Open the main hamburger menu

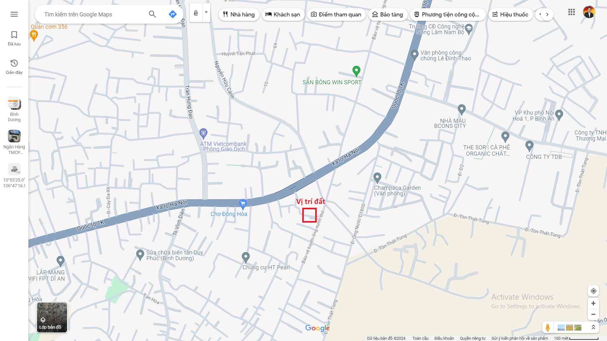coord(14,14)
